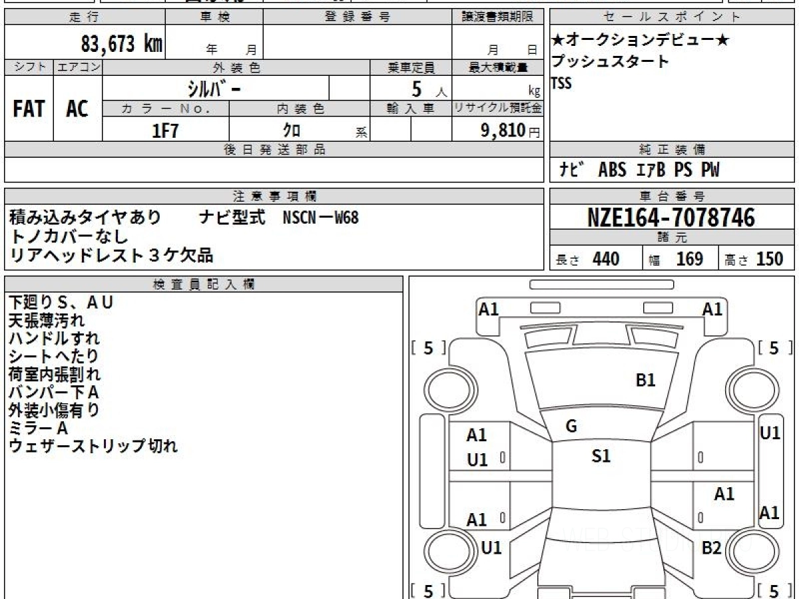
Task: Click the front bumper outline in diagram
Action: point(601,316)
